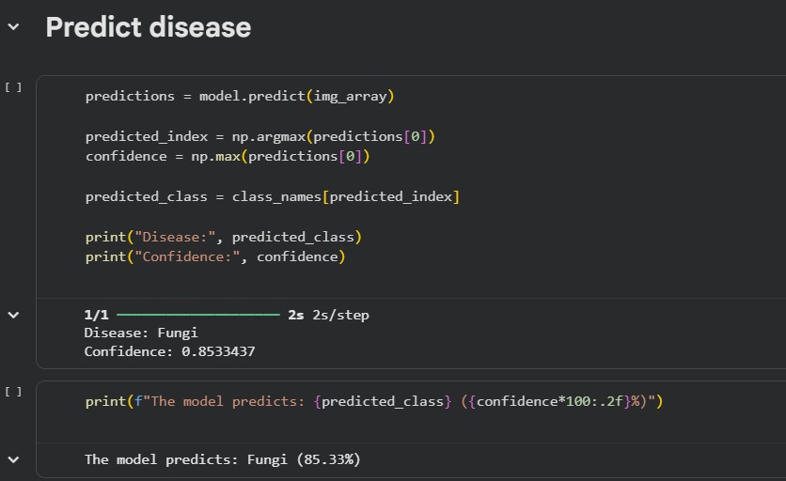Run the model.predict code cell

pos(13,87)
